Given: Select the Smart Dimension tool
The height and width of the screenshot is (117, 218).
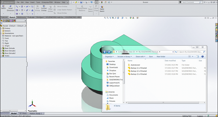Looking at the screenshot, I should [x=11, y=8].
